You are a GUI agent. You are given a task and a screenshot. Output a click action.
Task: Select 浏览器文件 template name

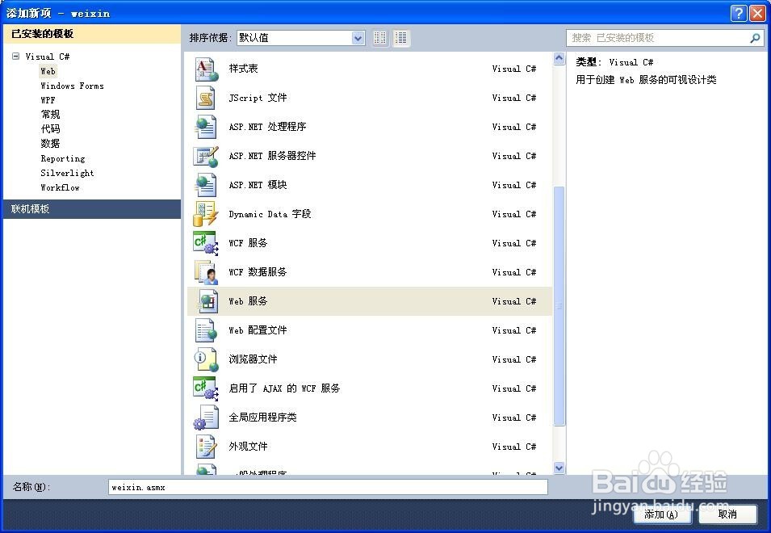tap(253, 359)
